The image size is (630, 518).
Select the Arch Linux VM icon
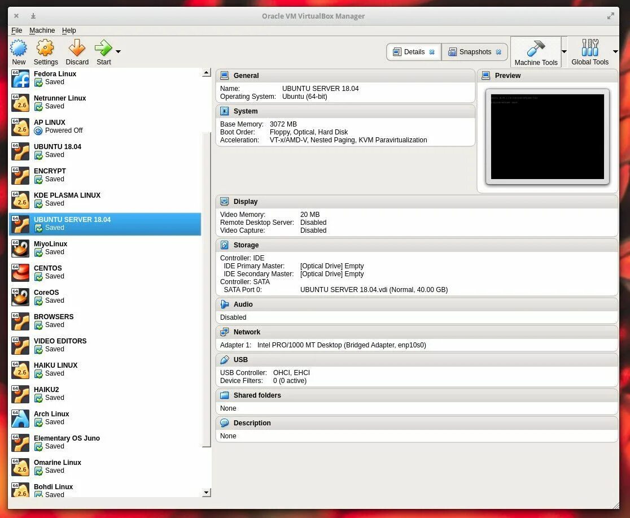pos(20,418)
